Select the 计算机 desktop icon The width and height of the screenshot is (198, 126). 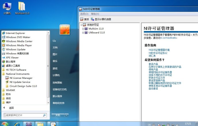point(7,8)
